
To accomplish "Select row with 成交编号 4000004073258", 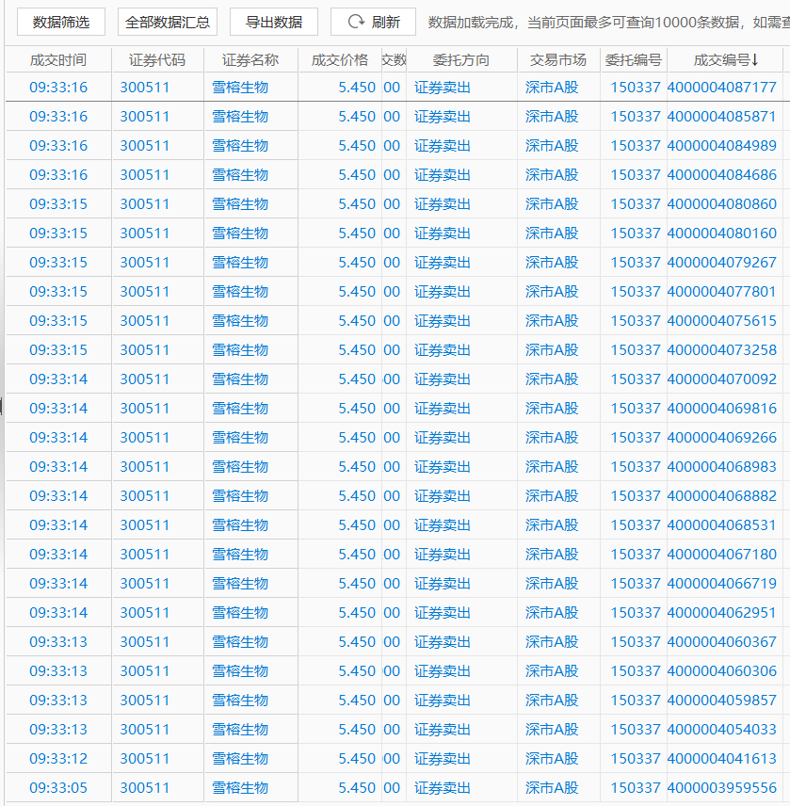I will click(x=395, y=350).
